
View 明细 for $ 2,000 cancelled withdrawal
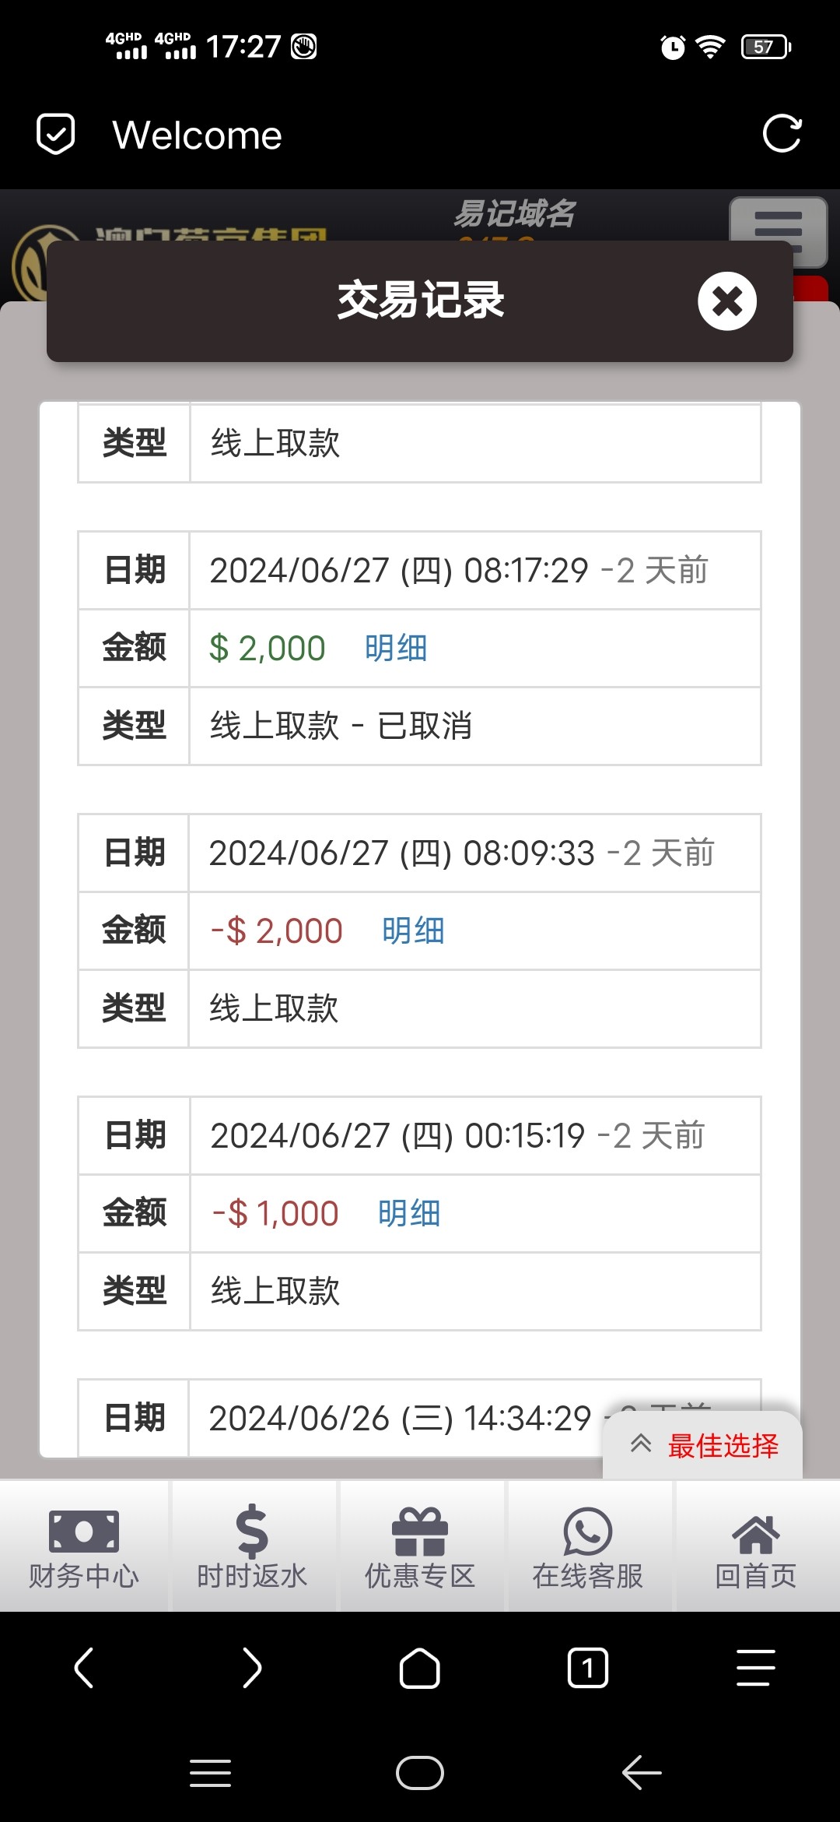[396, 648]
